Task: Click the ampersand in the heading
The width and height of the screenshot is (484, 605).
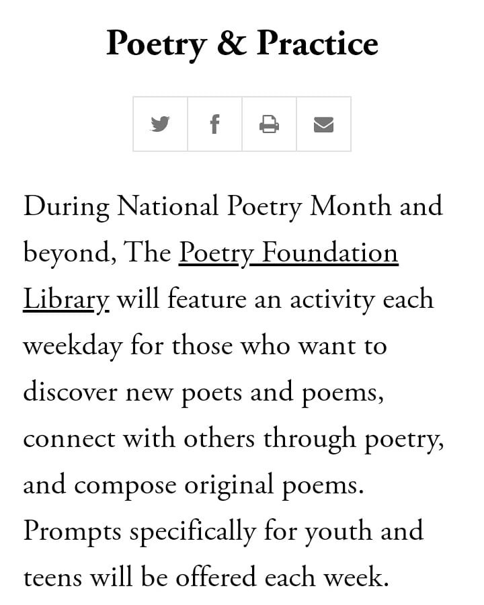Action: coord(231,44)
